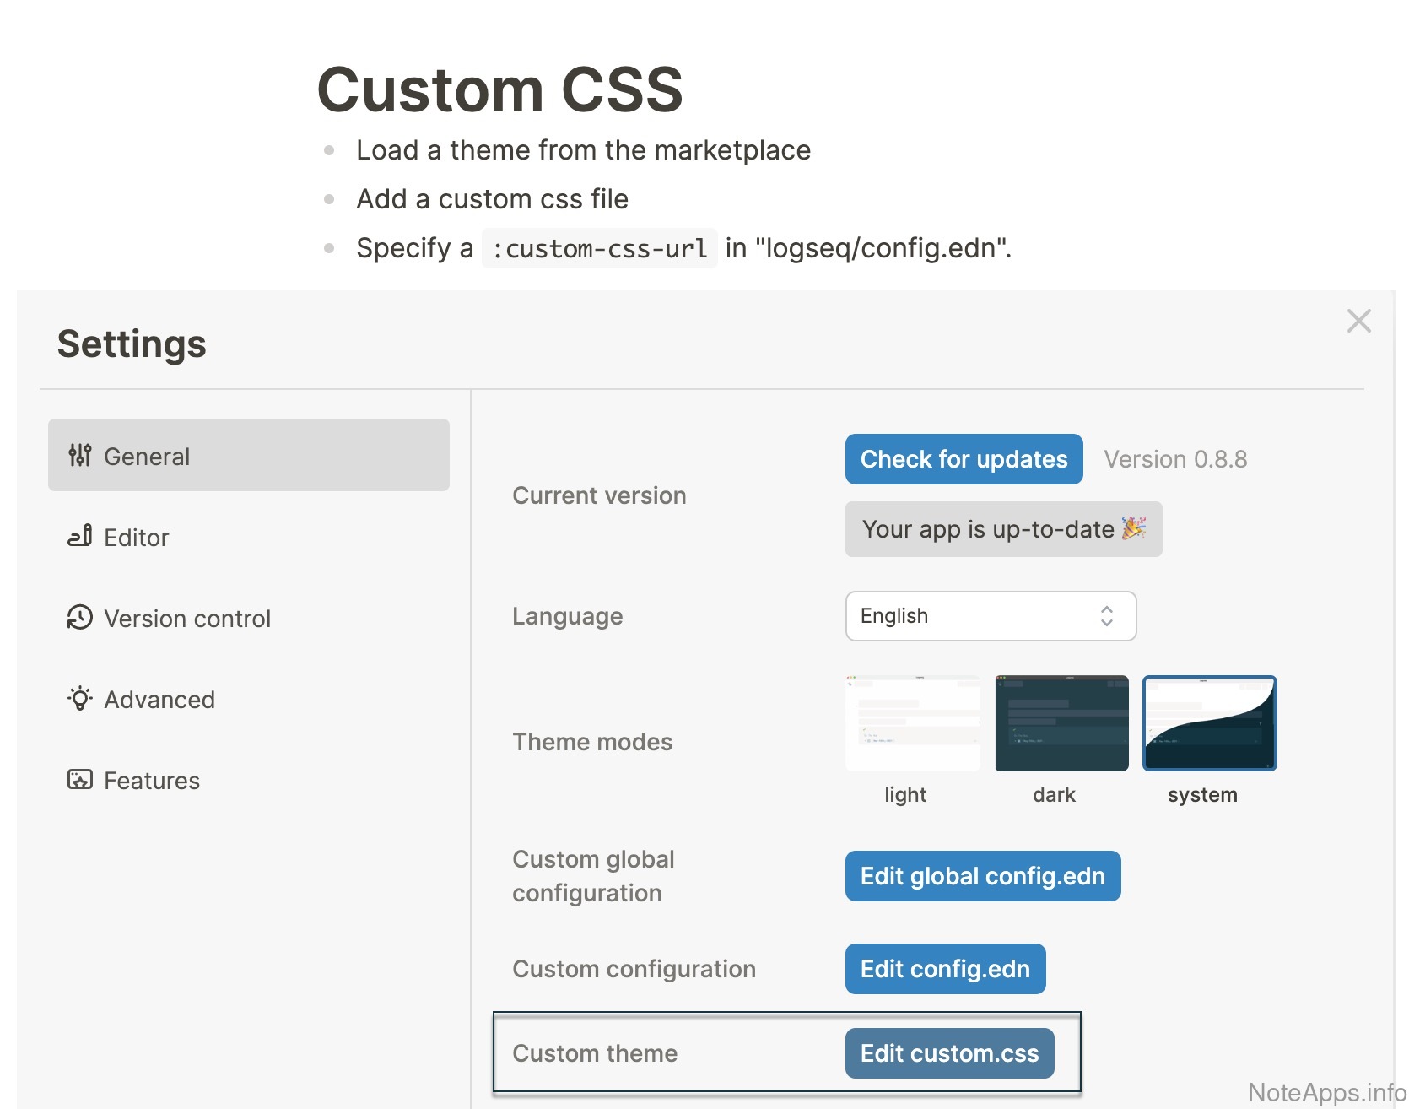Screen dimensions: 1409x1109
Task: Click the Editor writing icon
Action: (80, 537)
